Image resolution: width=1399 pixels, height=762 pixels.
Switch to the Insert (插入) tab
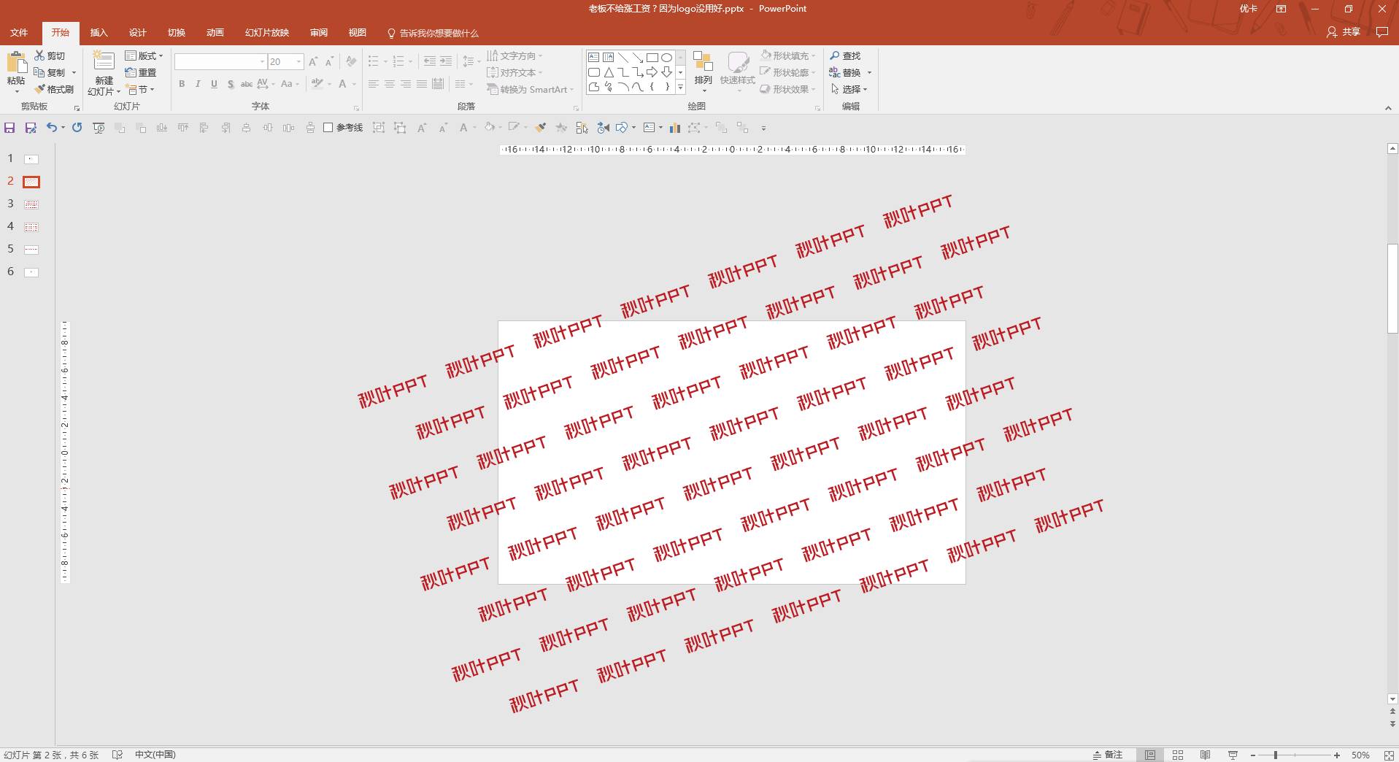pyautogui.click(x=99, y=33)
